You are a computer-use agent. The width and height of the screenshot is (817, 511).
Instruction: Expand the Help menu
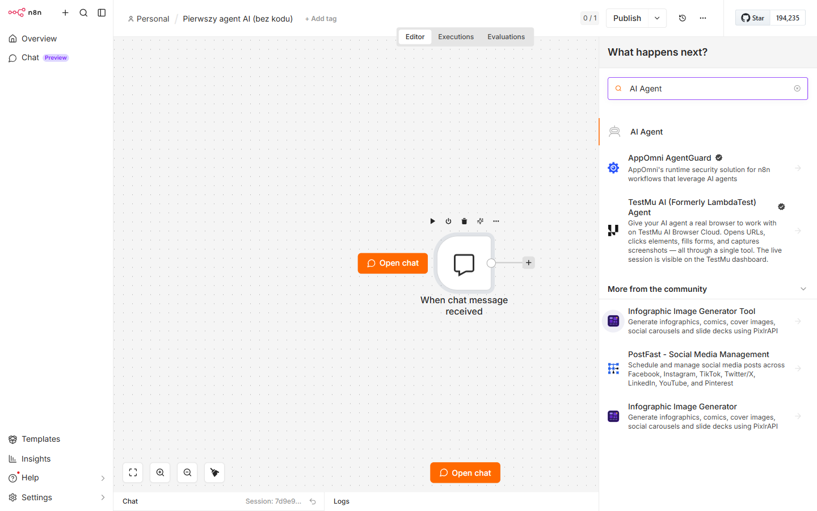coord(56,478)
